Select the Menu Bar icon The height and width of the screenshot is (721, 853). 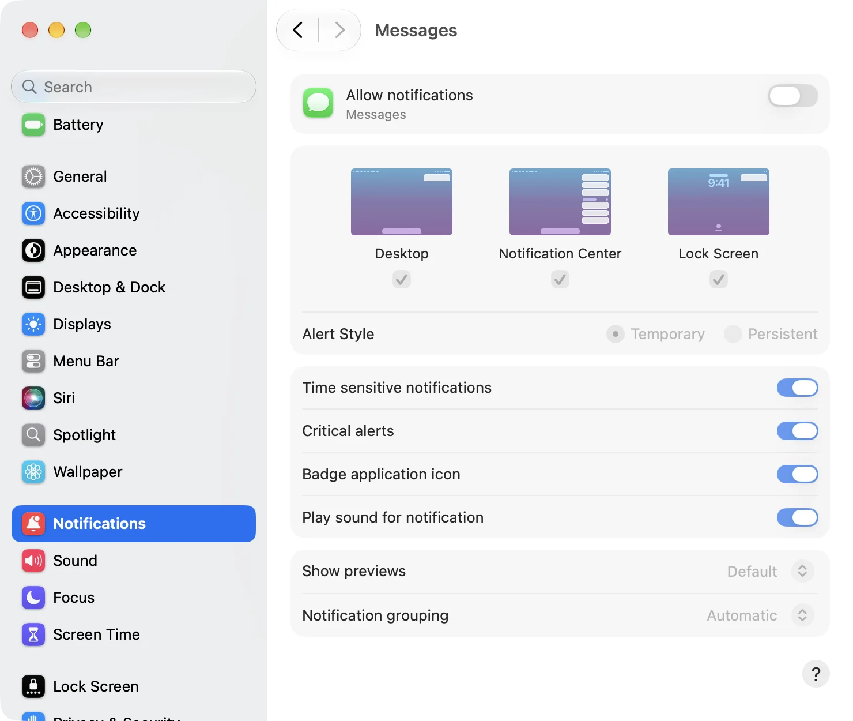[x=33, y=361]
